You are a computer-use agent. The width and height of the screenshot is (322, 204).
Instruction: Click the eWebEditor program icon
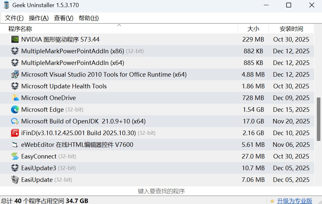pos(15,145)
